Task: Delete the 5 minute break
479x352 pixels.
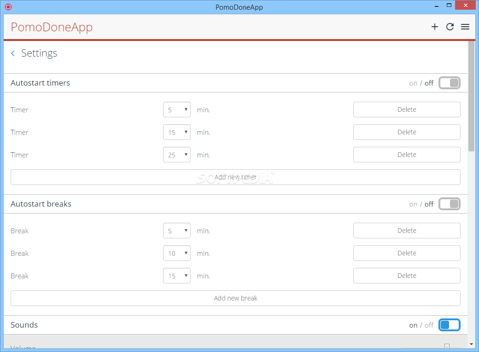Action: 407,231
